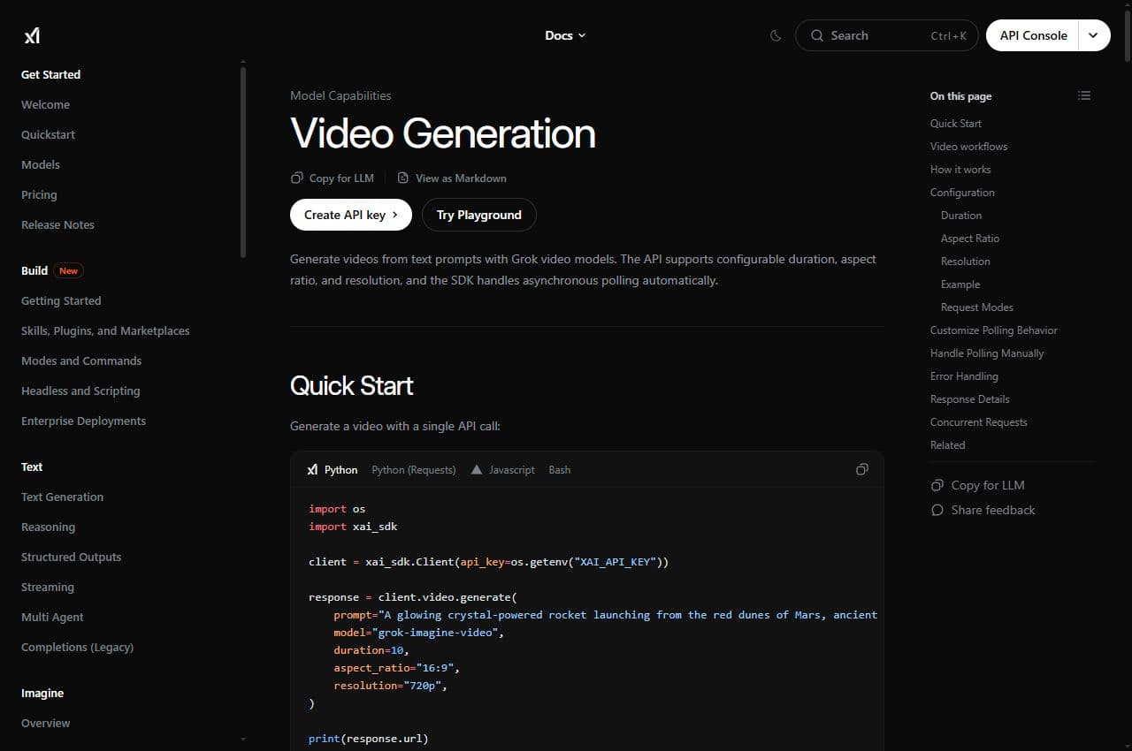Jump to Response Details section

coord(969,399)
